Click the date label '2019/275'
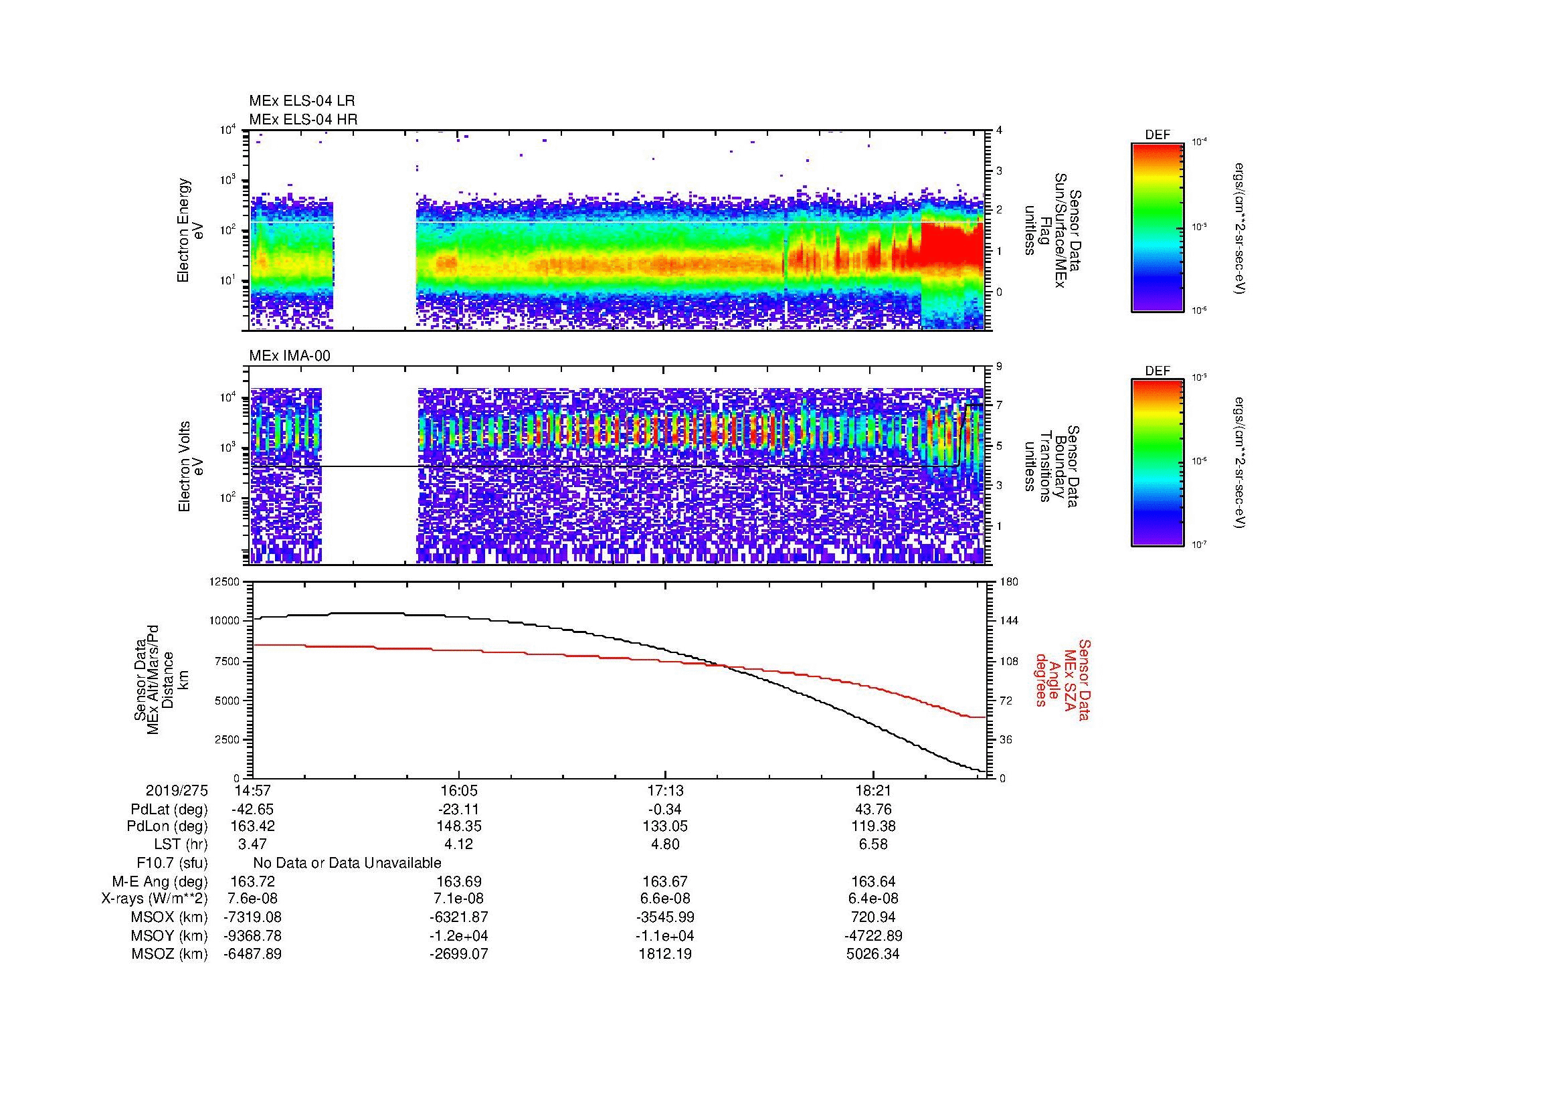Viewport: 1565px width, 1106px height. (x=177, y=791)
